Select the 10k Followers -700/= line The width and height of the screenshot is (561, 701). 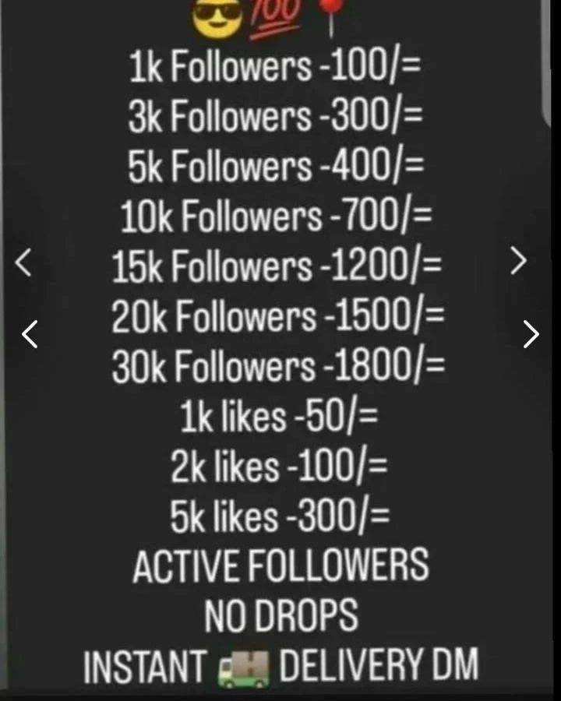pyautogui.click(x=276, y=217)
